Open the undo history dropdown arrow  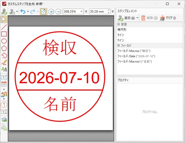tap(28, 11)
